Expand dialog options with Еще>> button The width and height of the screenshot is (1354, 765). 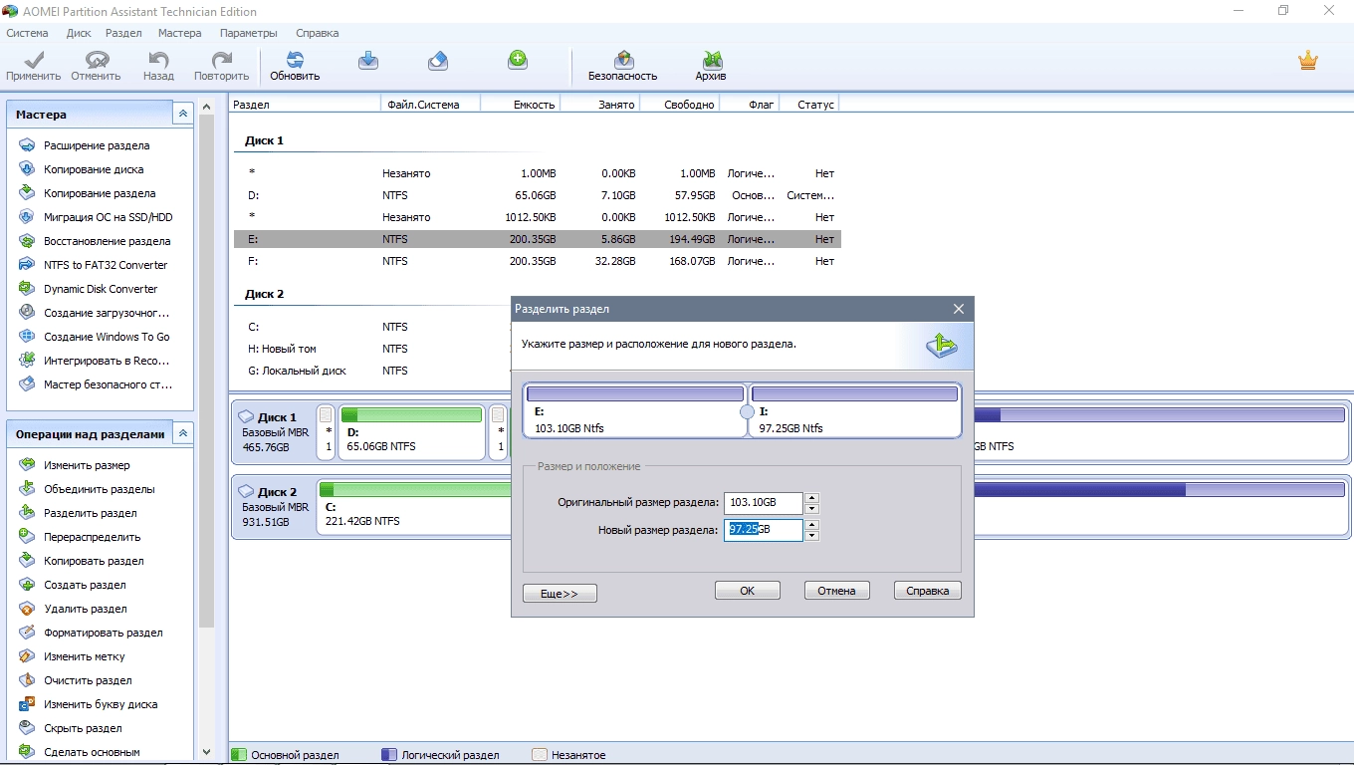point(560,594)
